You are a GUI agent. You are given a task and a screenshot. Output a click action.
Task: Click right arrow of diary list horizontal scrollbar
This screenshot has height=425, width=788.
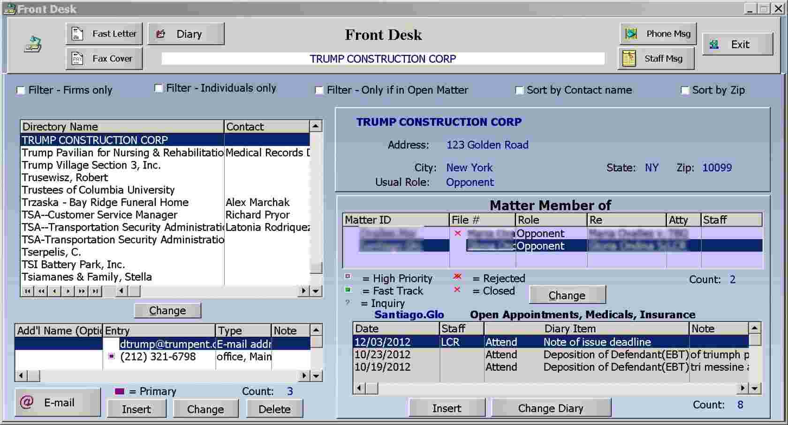[x=743, y=388]
